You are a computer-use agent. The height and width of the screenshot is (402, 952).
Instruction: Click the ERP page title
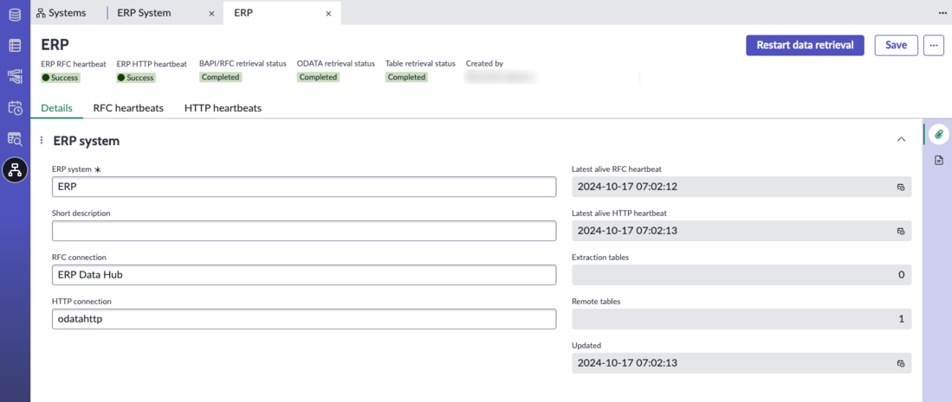pos(55,45)
